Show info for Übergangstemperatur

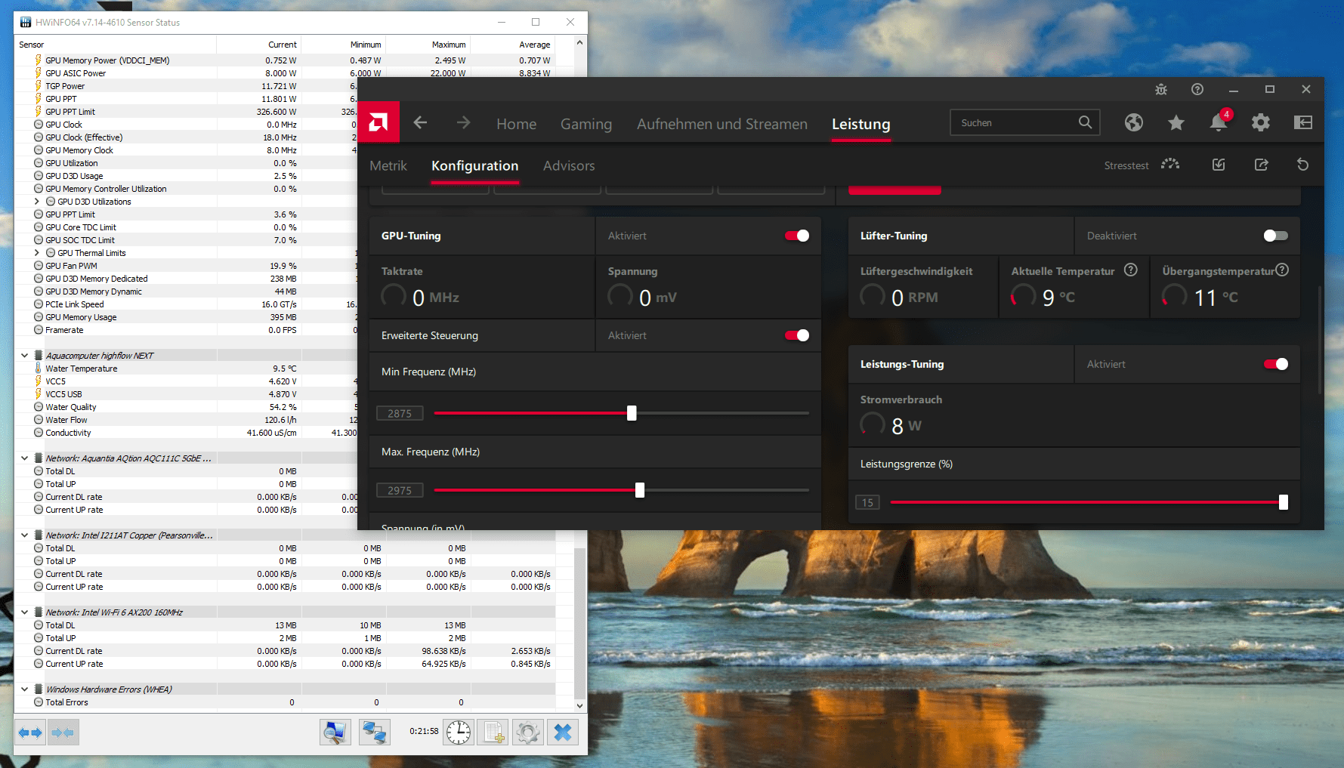(x=1282, y=270)
